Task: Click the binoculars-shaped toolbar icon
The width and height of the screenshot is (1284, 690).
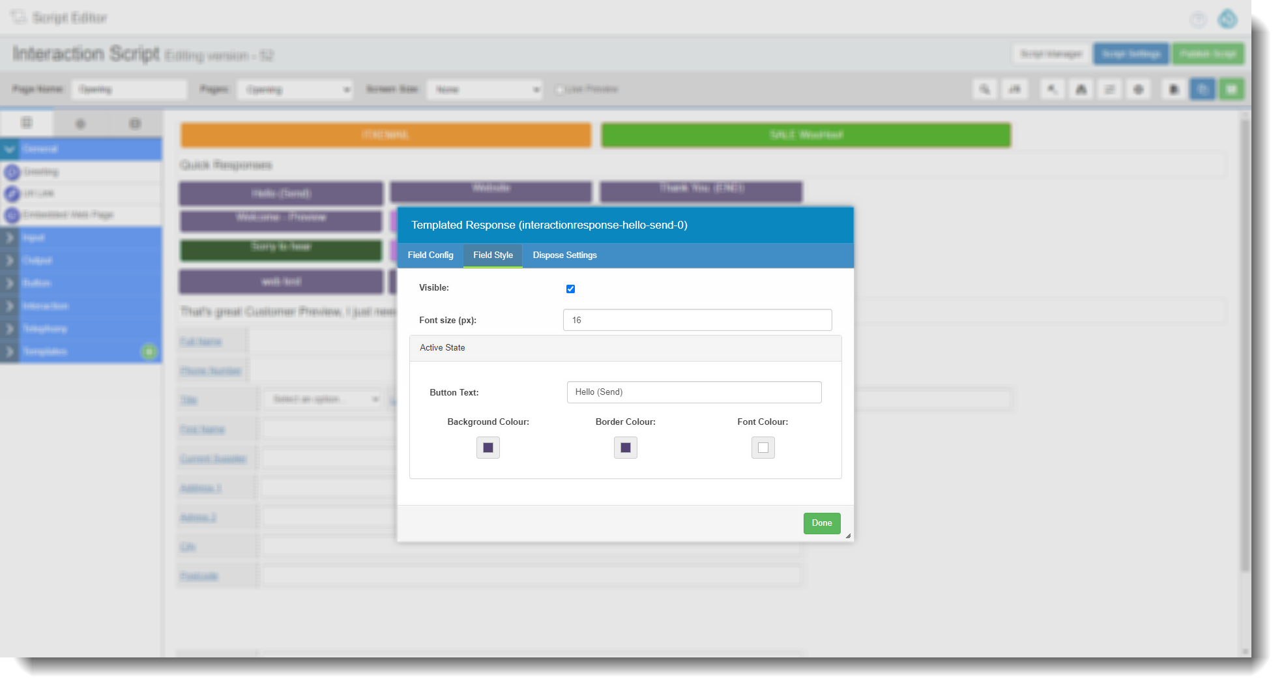Action: (x=1081, y=89)
